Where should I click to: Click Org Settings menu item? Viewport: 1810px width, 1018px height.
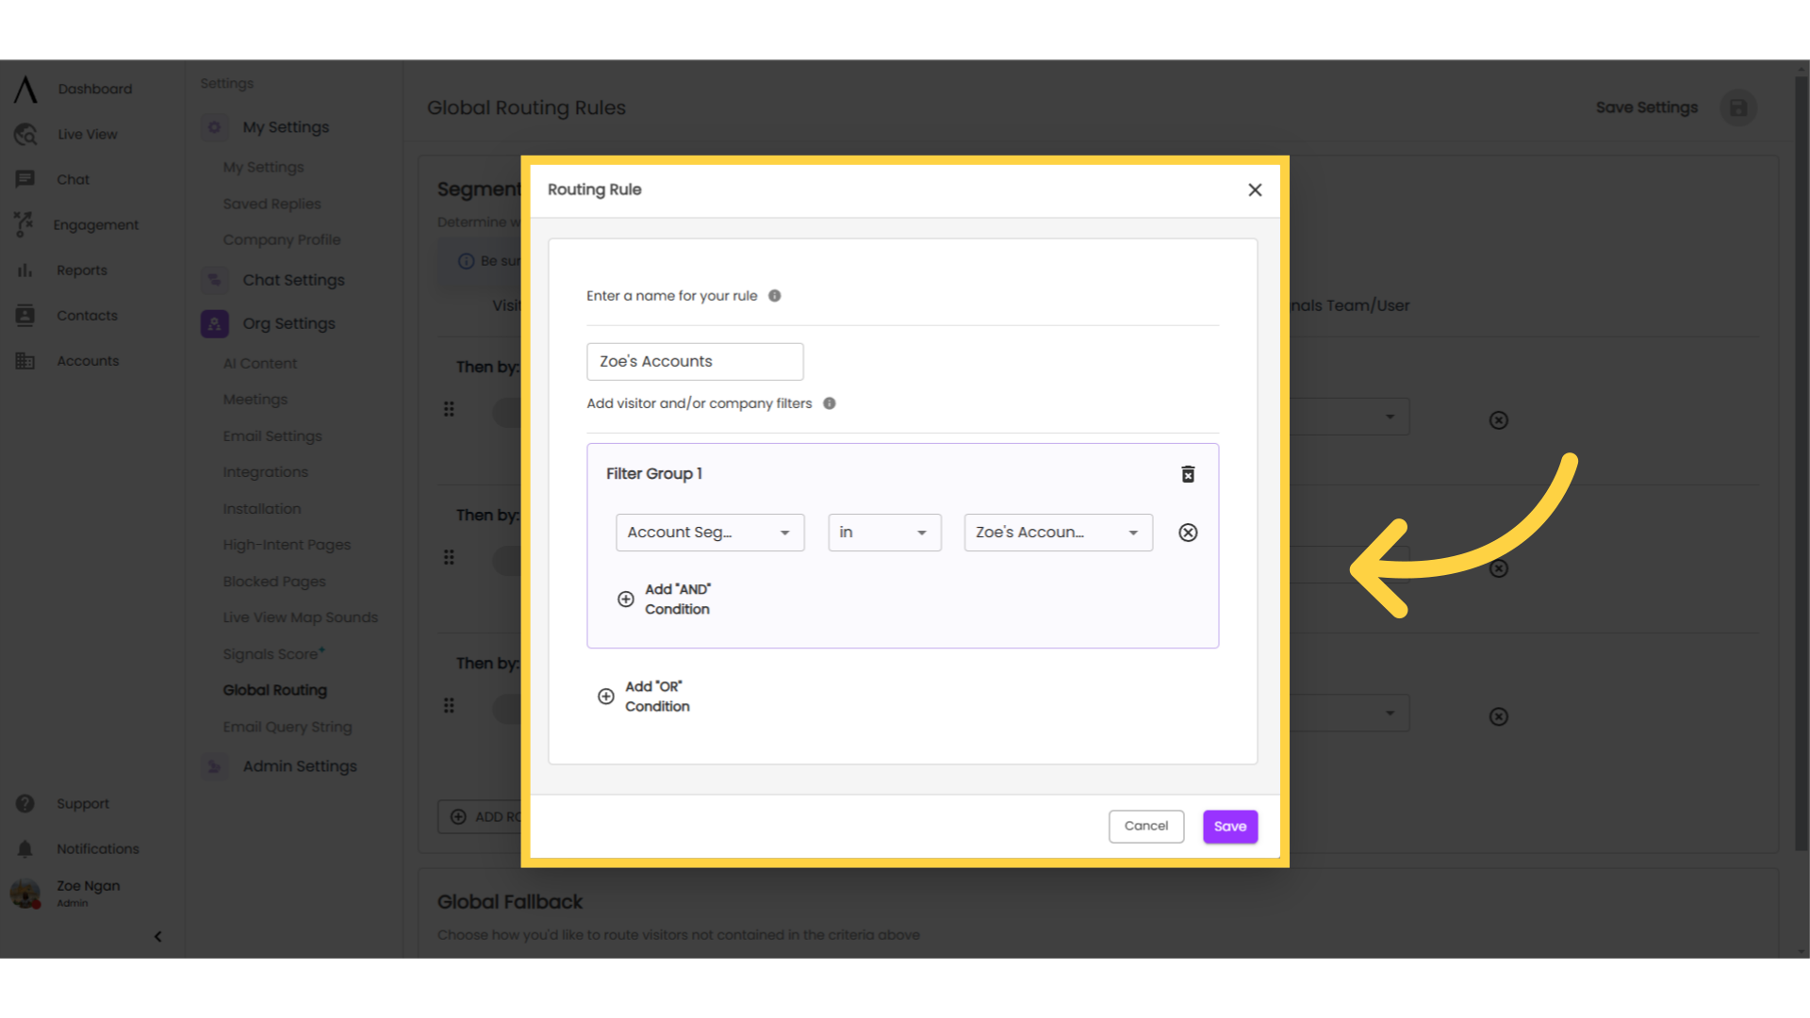[288, 323]
